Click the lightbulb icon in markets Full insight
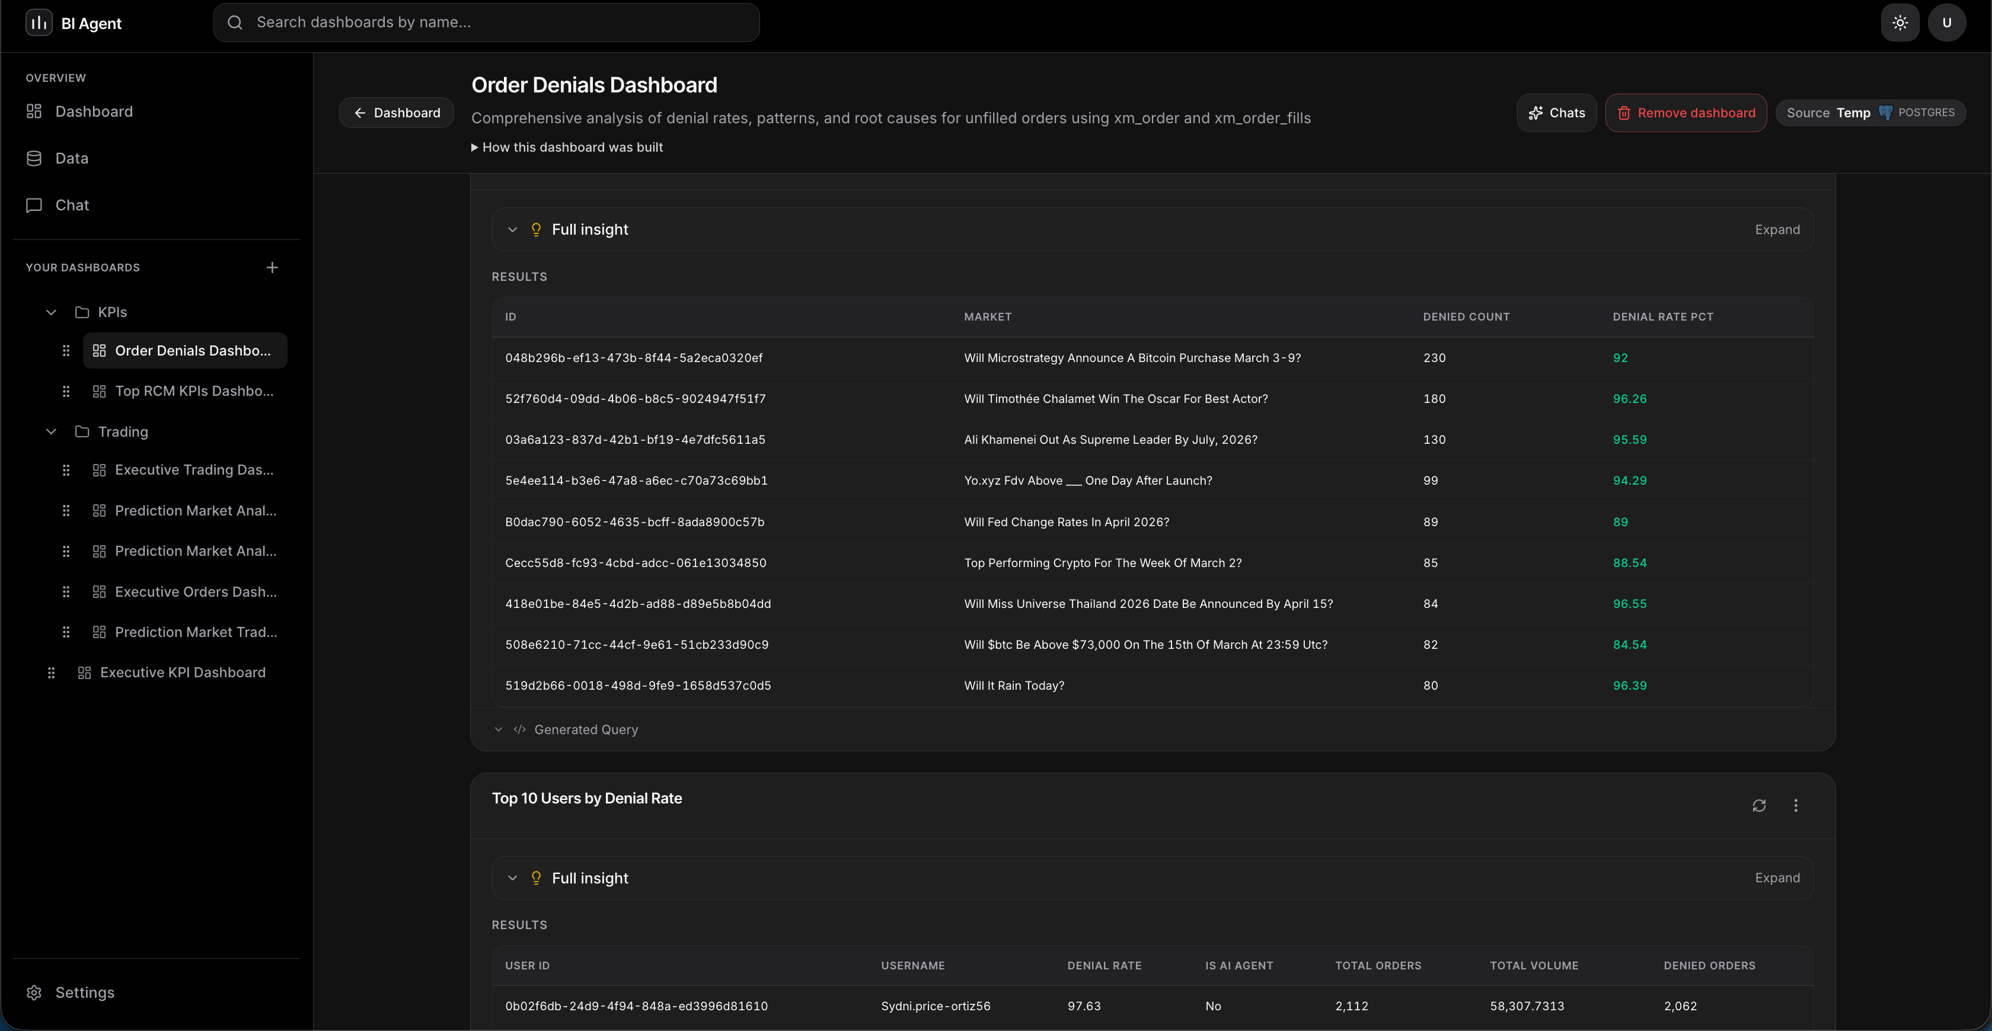The height and width of the screenshot is (1031, 1992). click(536, 229)
